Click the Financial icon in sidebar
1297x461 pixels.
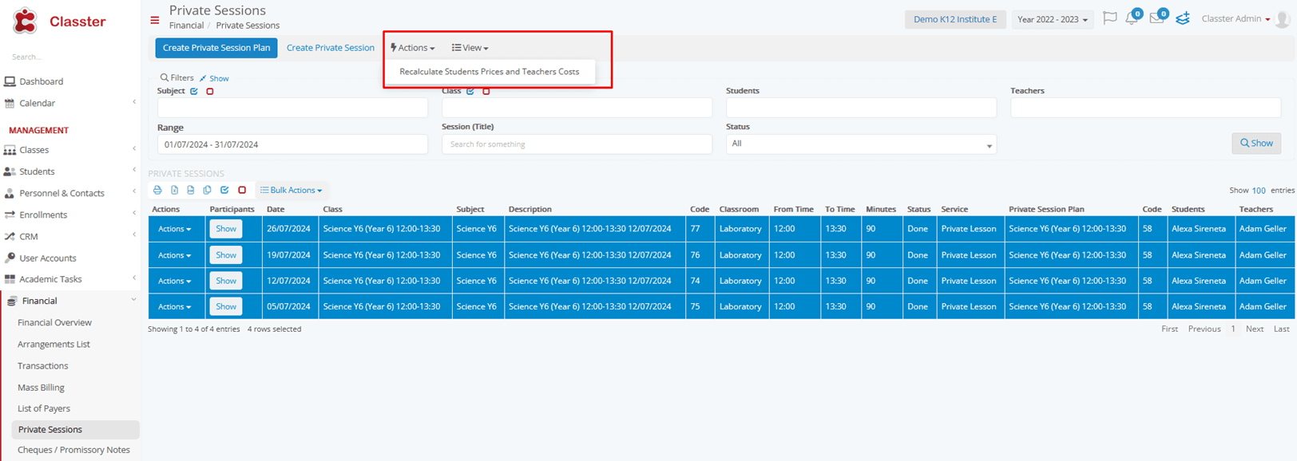pyautogui.click(x=12, y=301)
